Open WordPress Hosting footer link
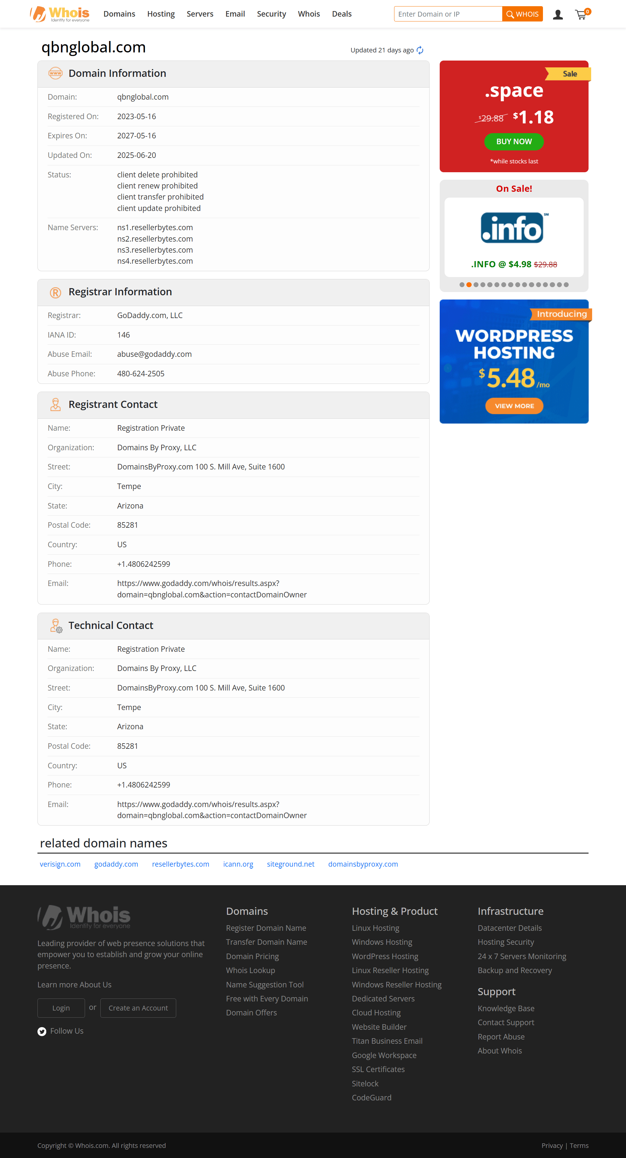This screenshot has height=1158, width=626. tap(385, 956)
